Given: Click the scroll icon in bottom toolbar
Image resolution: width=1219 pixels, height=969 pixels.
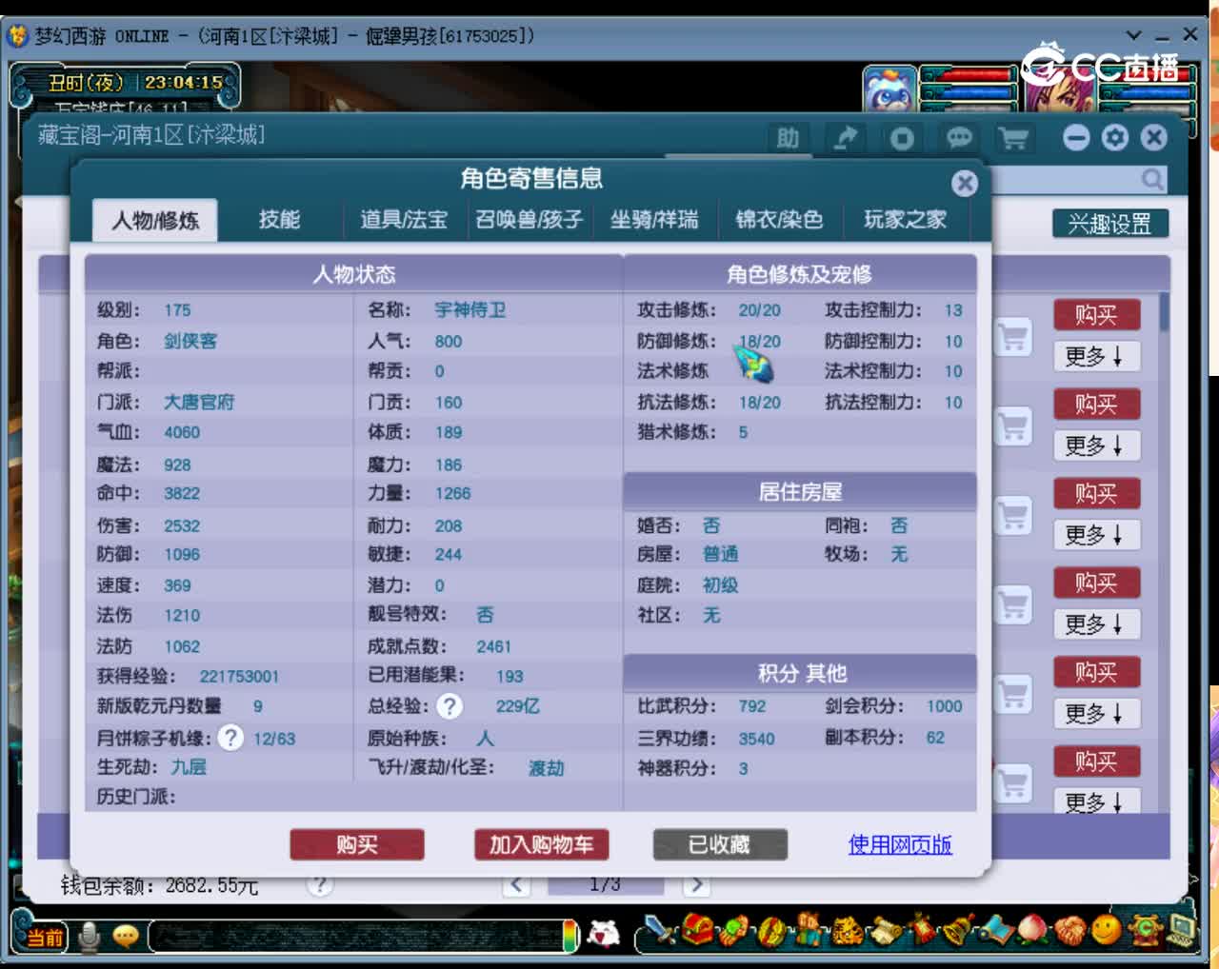Looking at the screenshot, I should tap(886, 929).
